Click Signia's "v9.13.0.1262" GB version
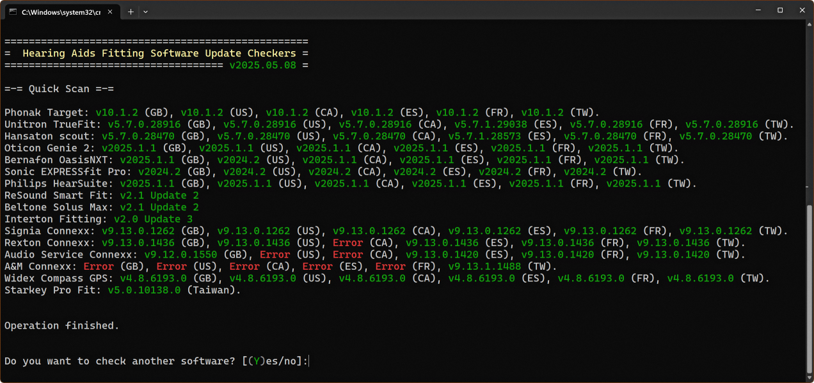 [x=138, y=231]
